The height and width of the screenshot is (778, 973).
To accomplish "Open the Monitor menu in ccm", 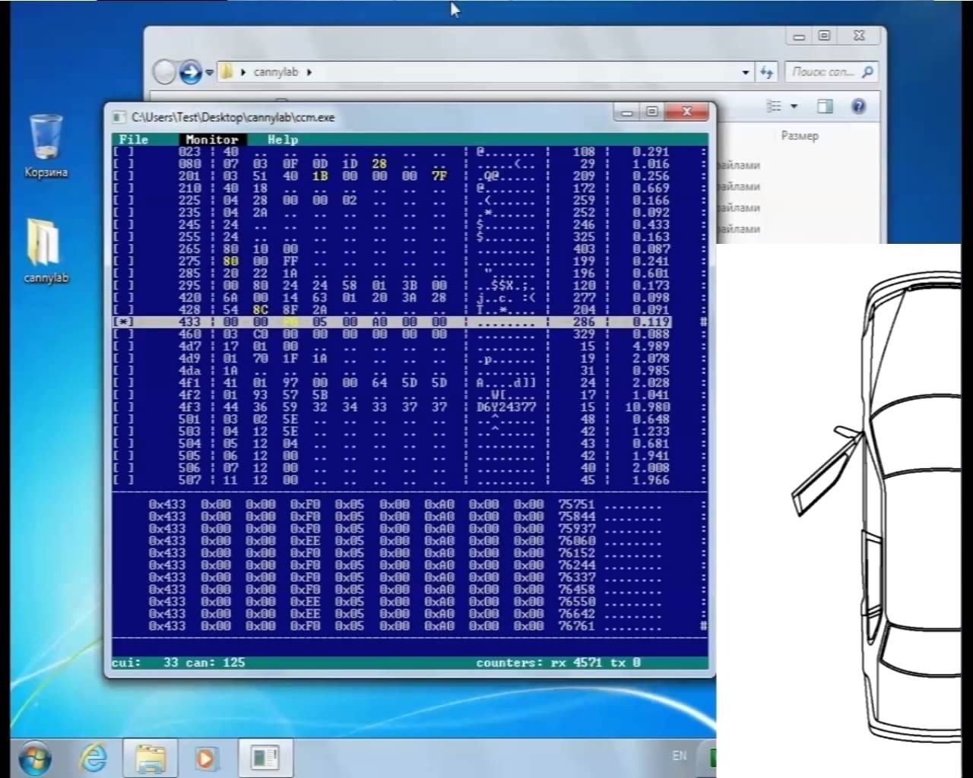I will [x=212, y=140].
